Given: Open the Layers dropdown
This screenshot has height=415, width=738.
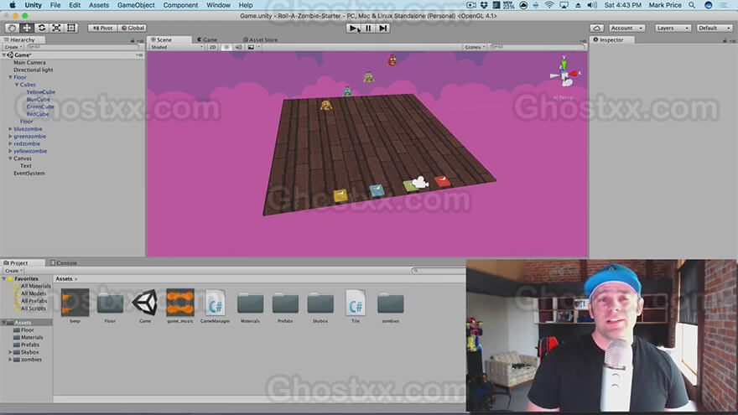Looking at the screenshot, I should (673, 29).
